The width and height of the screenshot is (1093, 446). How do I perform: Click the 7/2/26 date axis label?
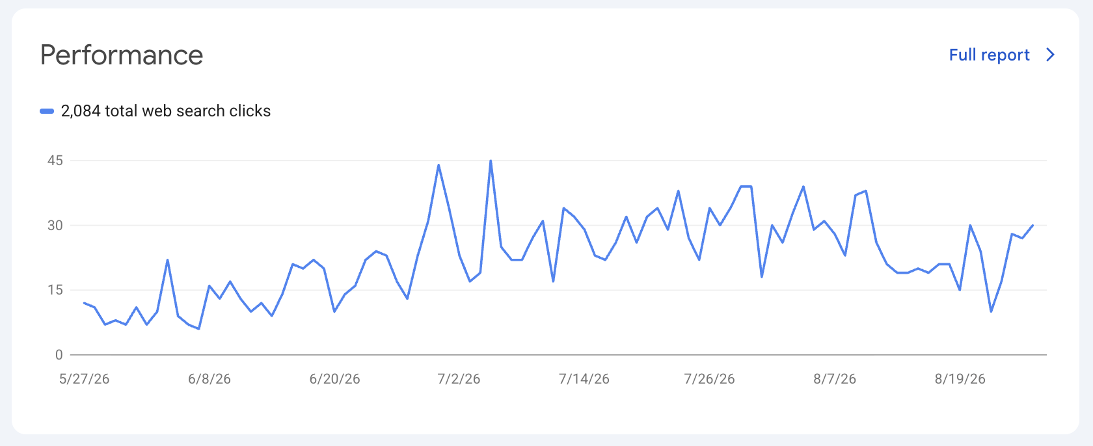(459, 379)
